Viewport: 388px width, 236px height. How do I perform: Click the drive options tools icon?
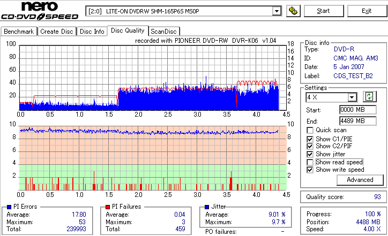click(x=293, y=11)
